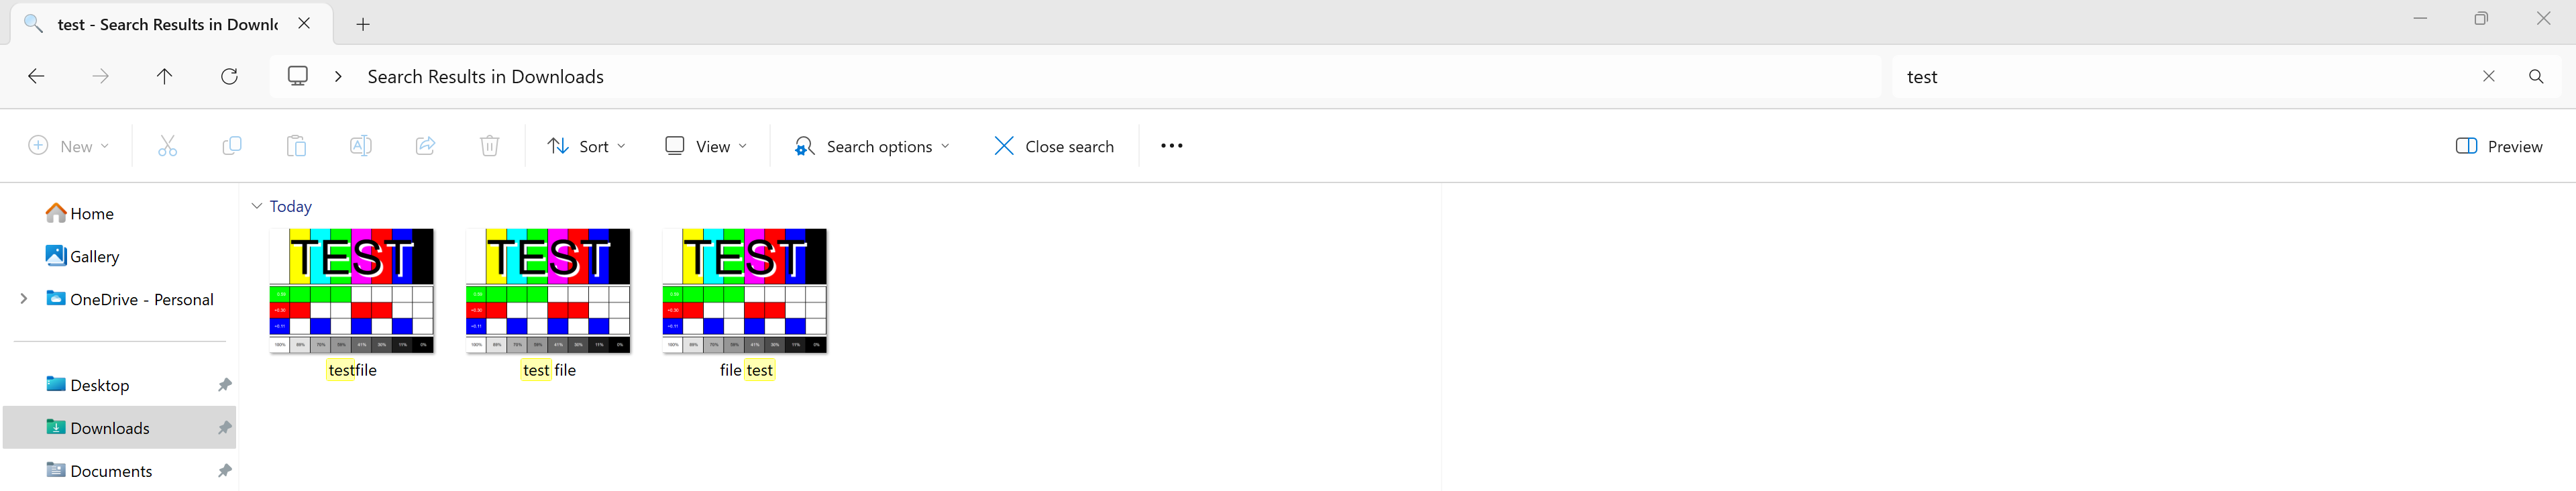Close the search with Close search
This screenshot has height=491, width=2576.
pyautogui.click(x=1053, y=146)
